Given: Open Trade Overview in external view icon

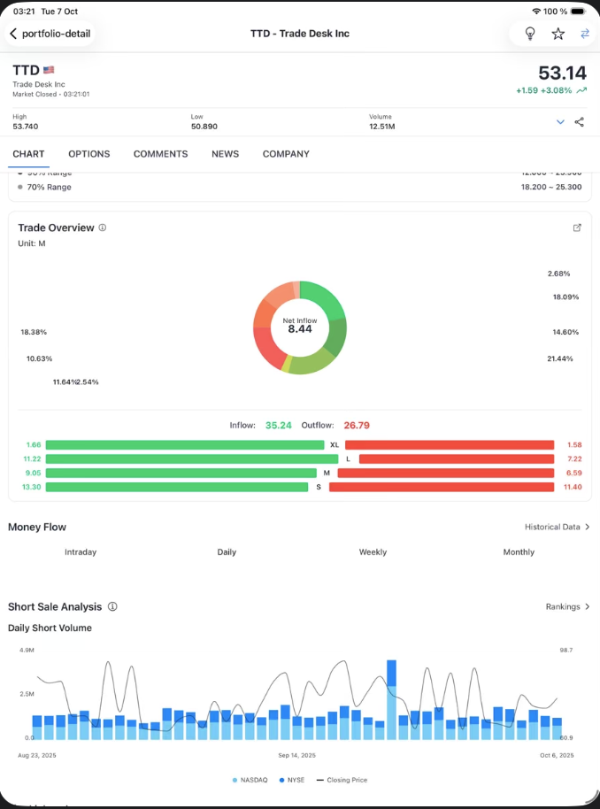Looking at the screenshot, I should 577,227.
